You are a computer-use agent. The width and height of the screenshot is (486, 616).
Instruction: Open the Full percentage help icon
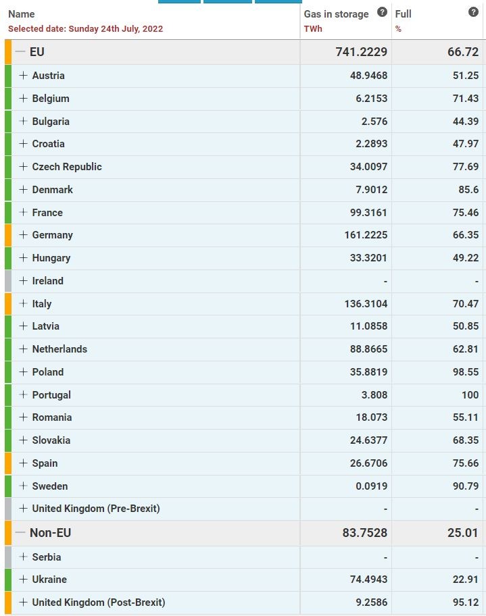(473, 12)
